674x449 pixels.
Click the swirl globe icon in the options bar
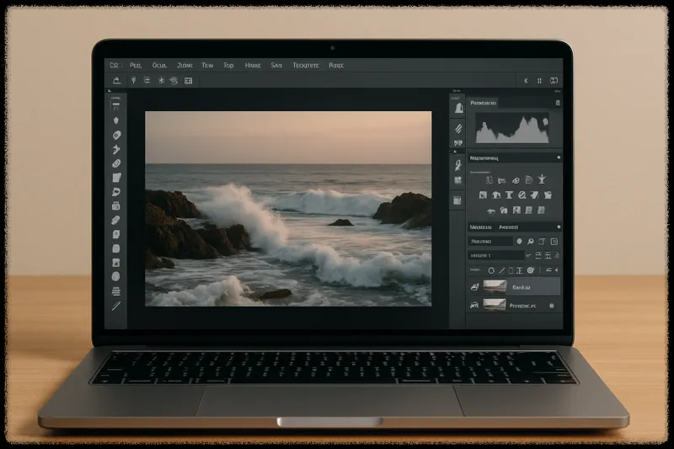tap(174, 80)
